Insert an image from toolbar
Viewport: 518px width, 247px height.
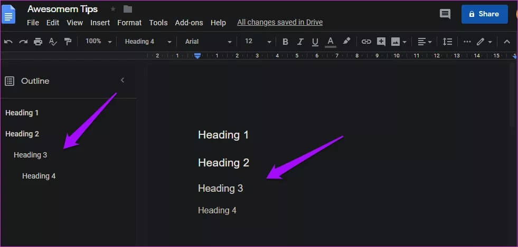click(x=395, y=42)
